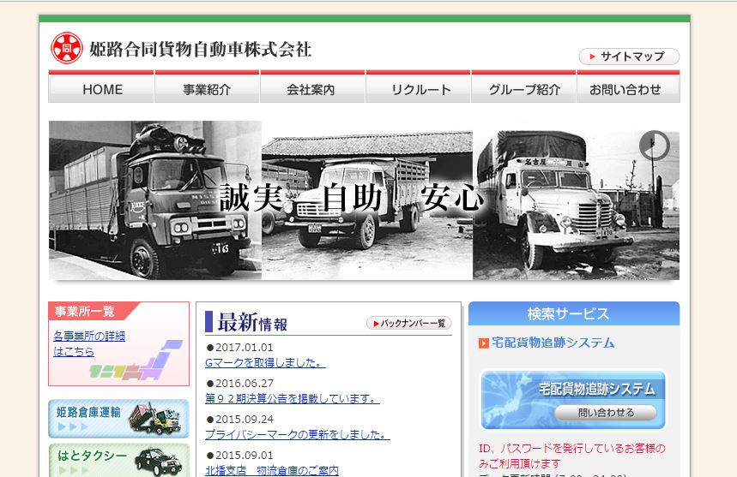Open the サイトマップ button
The height and width of the screenshot is (477, 737).
(629, 57)
